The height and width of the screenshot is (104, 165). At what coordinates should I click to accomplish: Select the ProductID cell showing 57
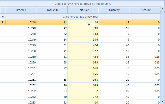(x=52, y=74)
